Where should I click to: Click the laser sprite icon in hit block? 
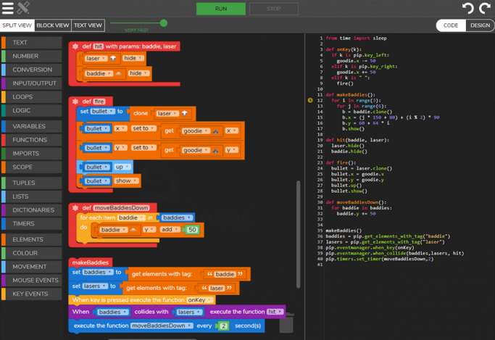pos(113,59)
